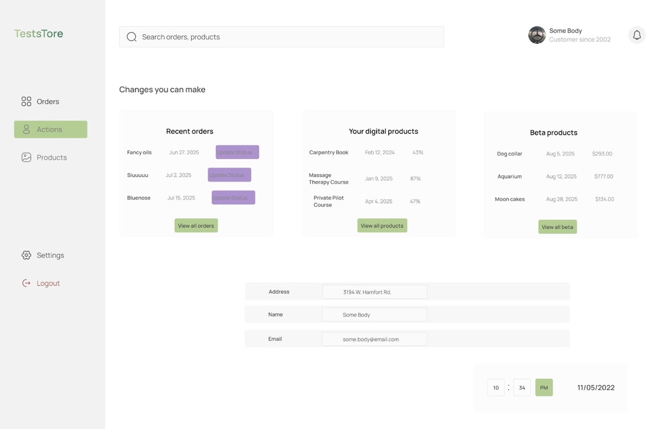The width and height of the screenshot is (663, 429).
Task: Click Update Status next to Bluenose
Action: point(233,197)
